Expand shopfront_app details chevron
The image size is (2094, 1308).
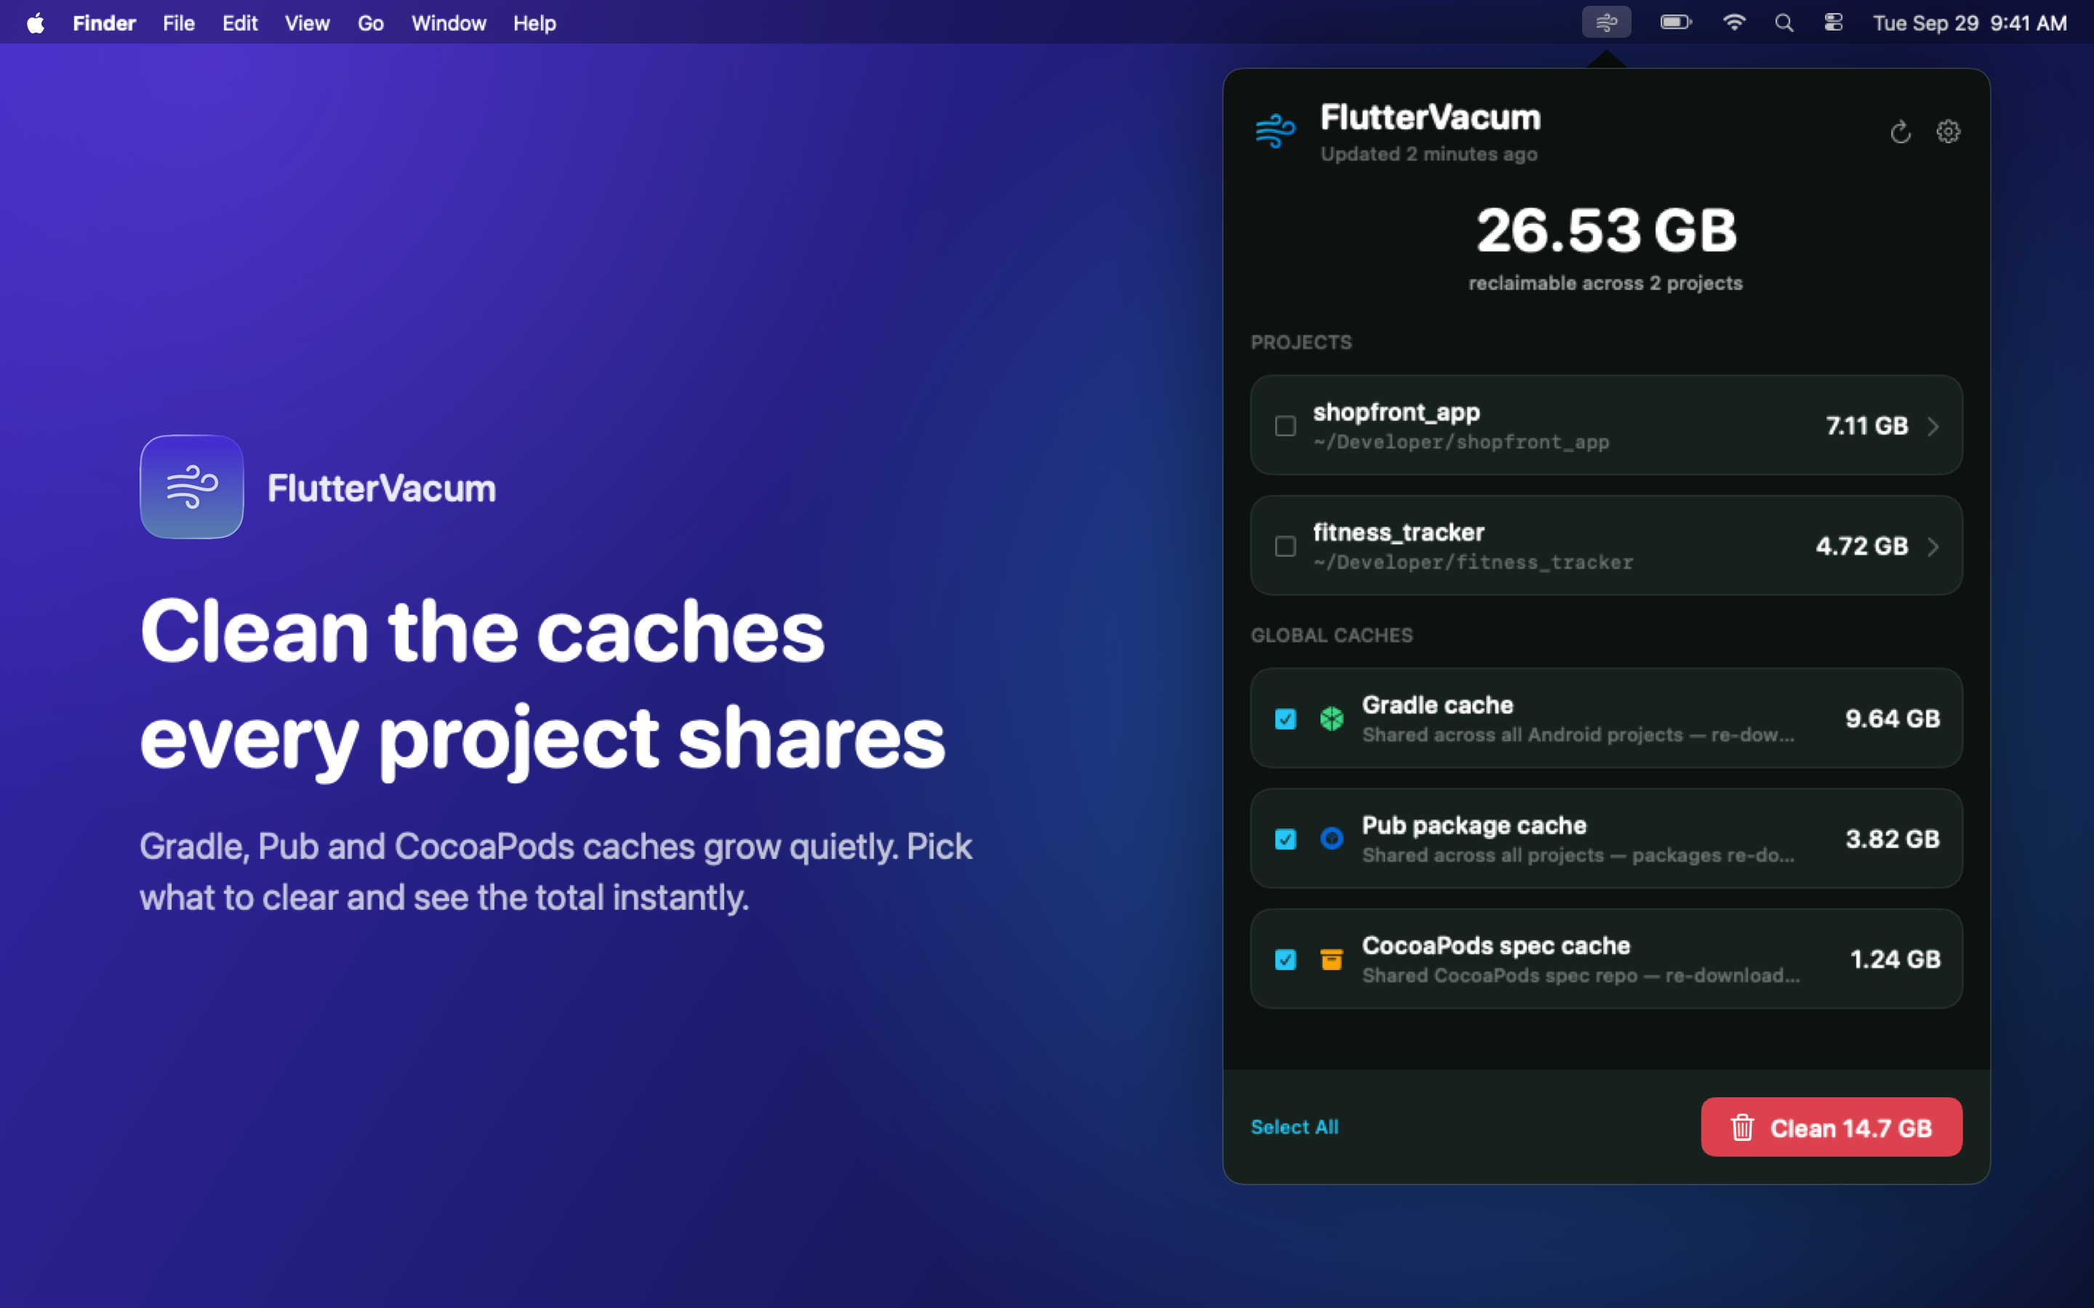pyautogui.click(x=1933, y=426)
